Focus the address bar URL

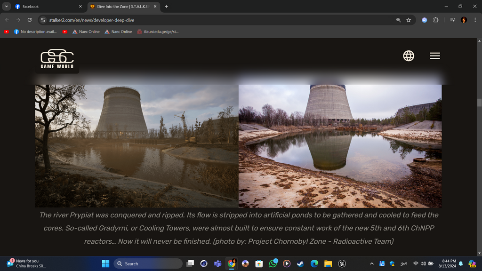pyautogui.click(x=92, y=20)
